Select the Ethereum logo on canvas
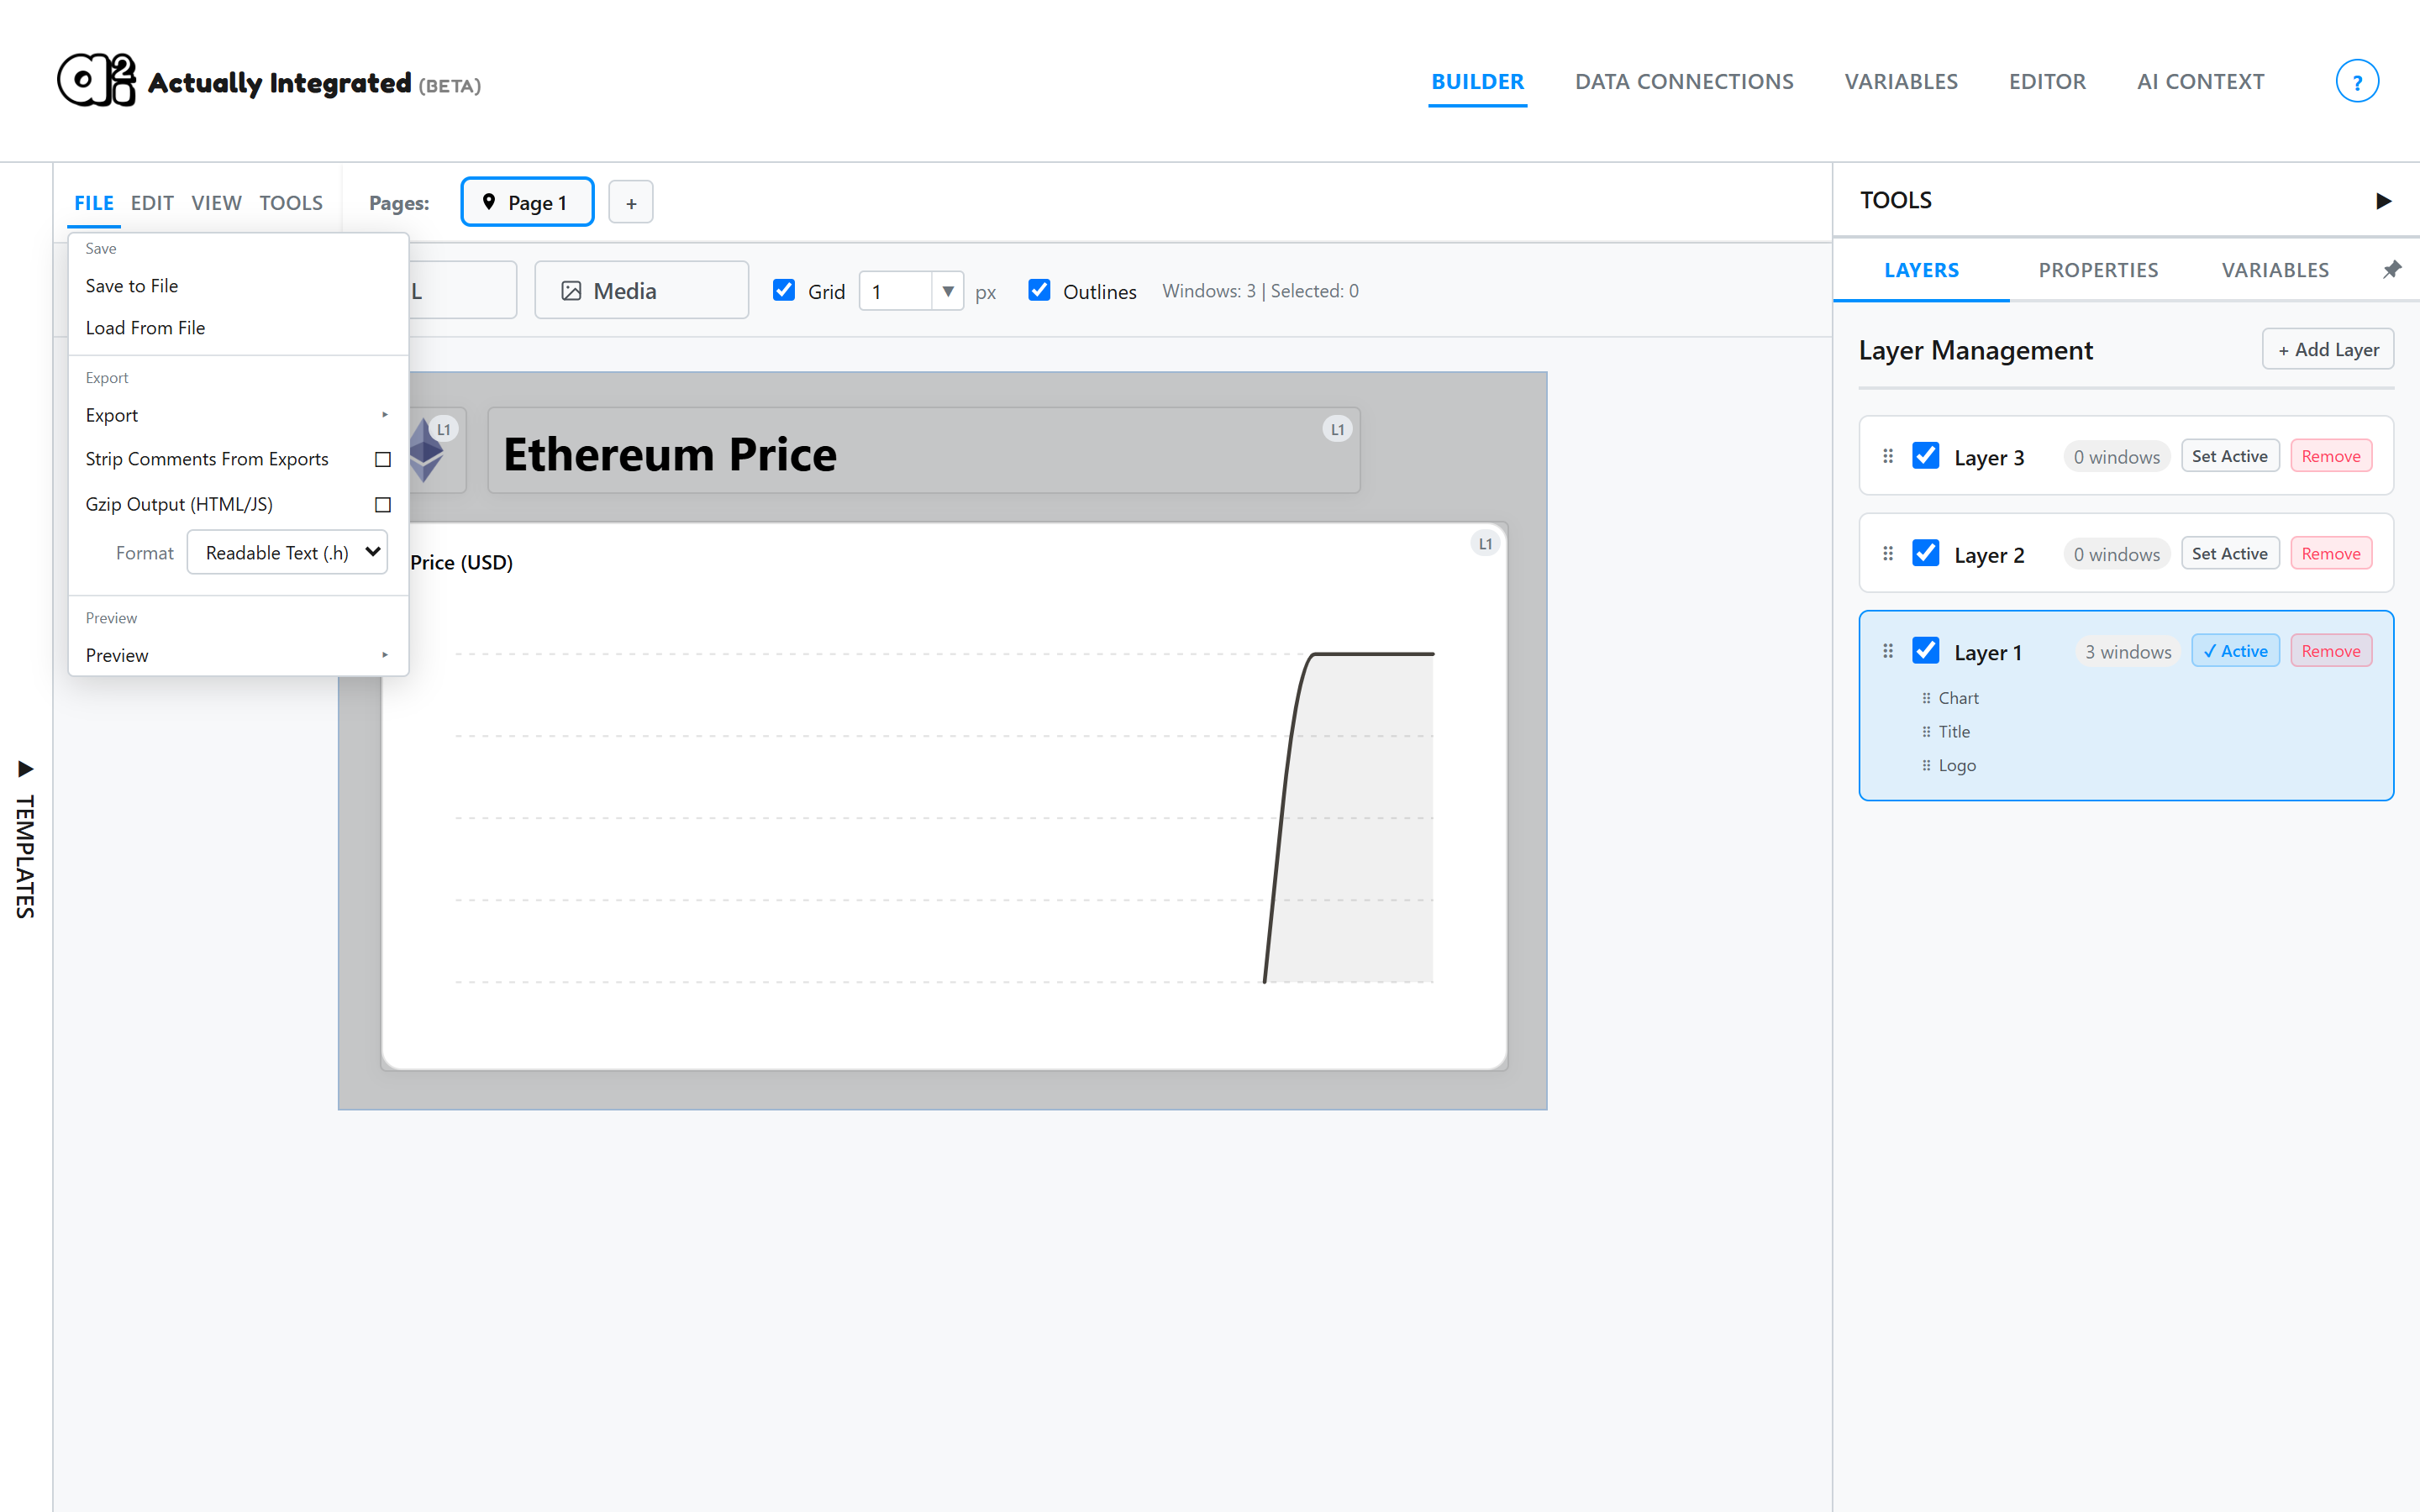The image size is (2420, 1512). [427, 451]
